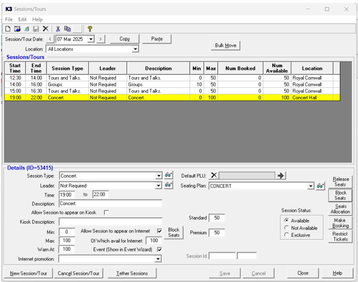
Task: Click the yellow Help question mark icon
Action: [x=90, y=29]
